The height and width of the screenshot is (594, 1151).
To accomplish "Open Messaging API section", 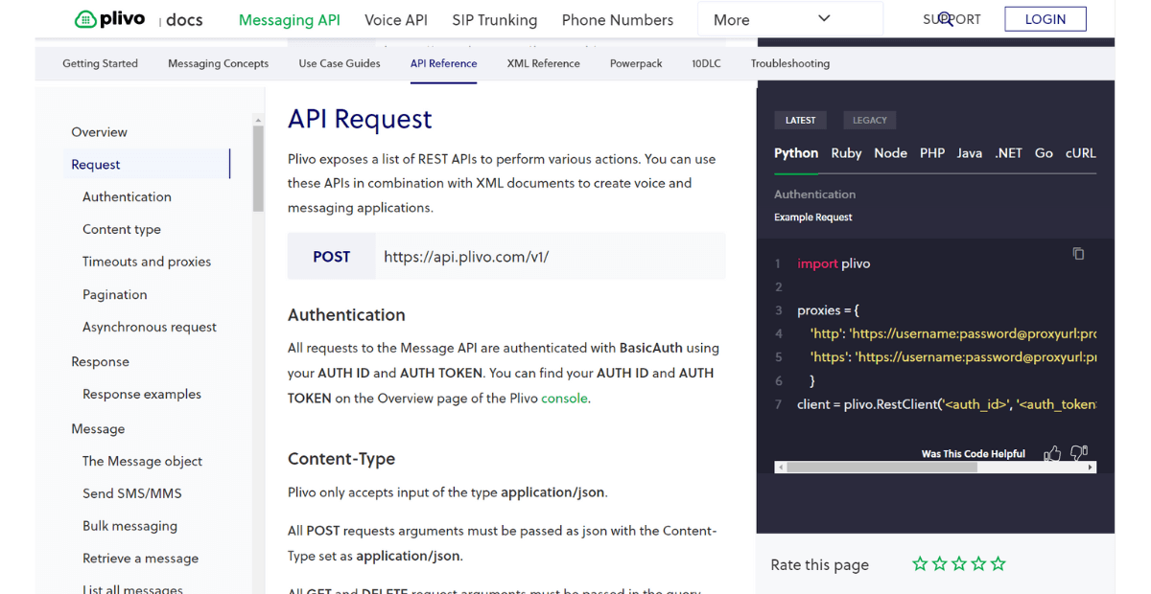I will click(290, 19).
